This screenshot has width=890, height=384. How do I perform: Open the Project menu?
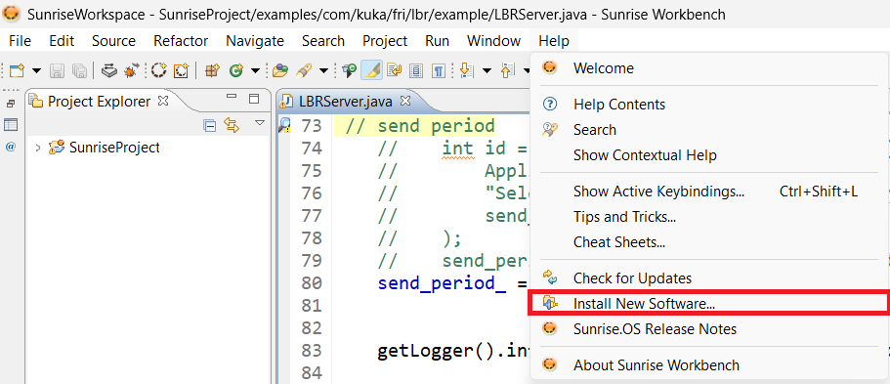point(385,41)
